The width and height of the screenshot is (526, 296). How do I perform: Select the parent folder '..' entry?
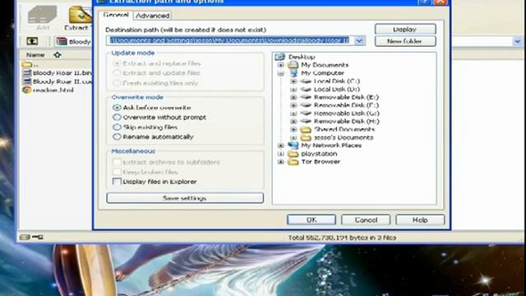click(x=30, y=64)
